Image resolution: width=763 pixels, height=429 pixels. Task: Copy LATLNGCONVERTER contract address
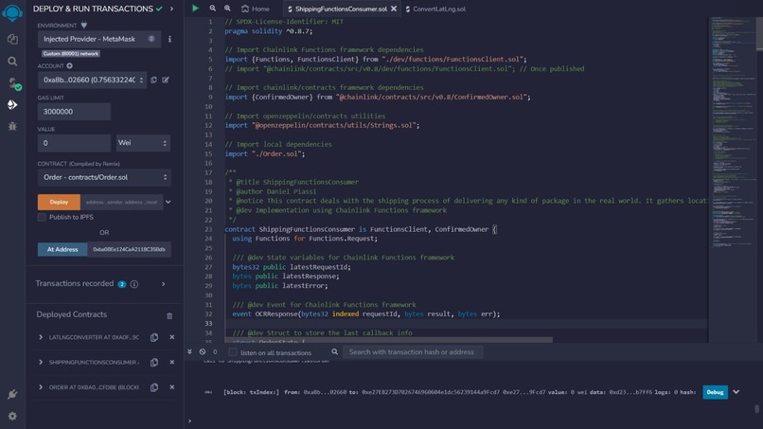(154, 337)
